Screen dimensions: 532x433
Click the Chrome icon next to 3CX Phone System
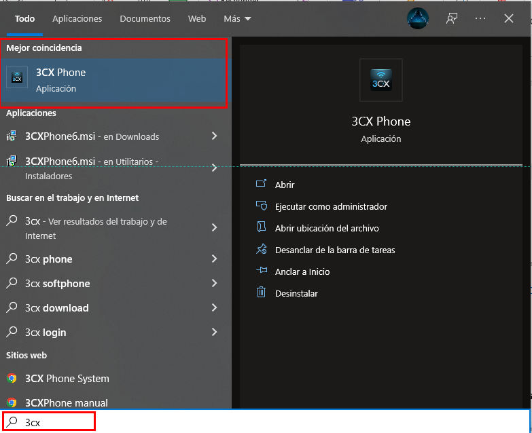click(x=12, y=378)
